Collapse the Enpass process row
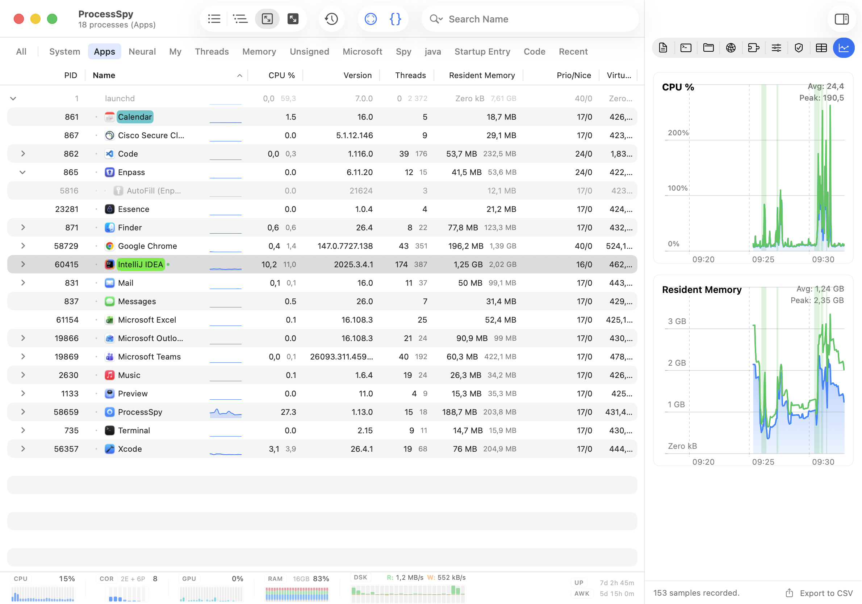The width and height of the screenshot is (862, 604). click(23, 172)
